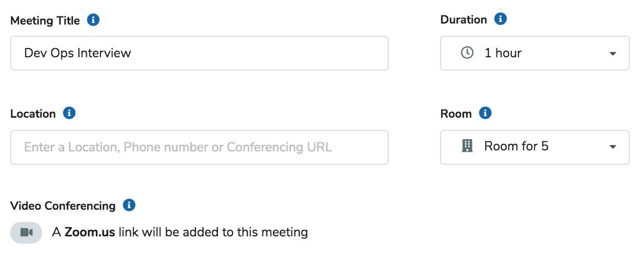Click the clock icon in Duration
This screenshot has height=264, width=640.
467,53
